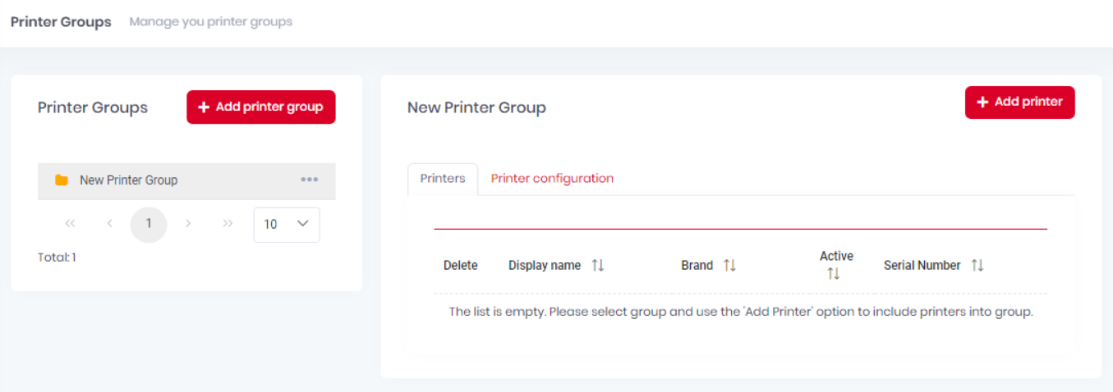1113x392 pixels.
Task: Jump to last page of groups
Action: coord(228,224)
